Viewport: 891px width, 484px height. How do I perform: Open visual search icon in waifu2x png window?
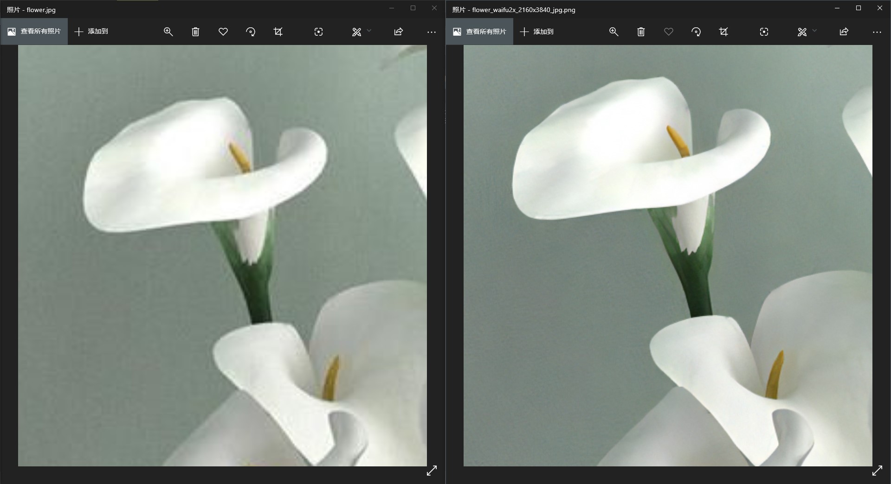[x=764, y=32]
